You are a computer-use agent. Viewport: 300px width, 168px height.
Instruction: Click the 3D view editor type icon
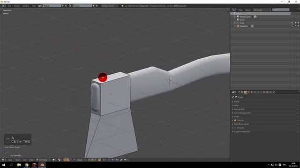[3, 160]
